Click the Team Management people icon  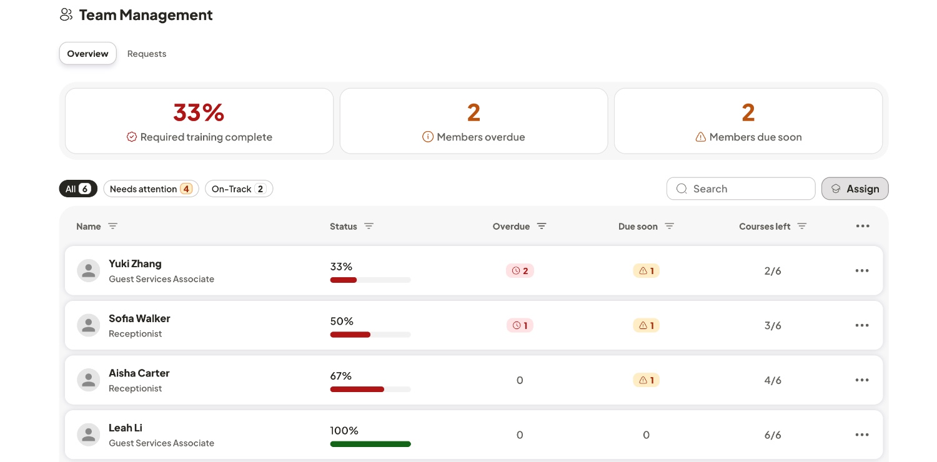click(66, 15)
